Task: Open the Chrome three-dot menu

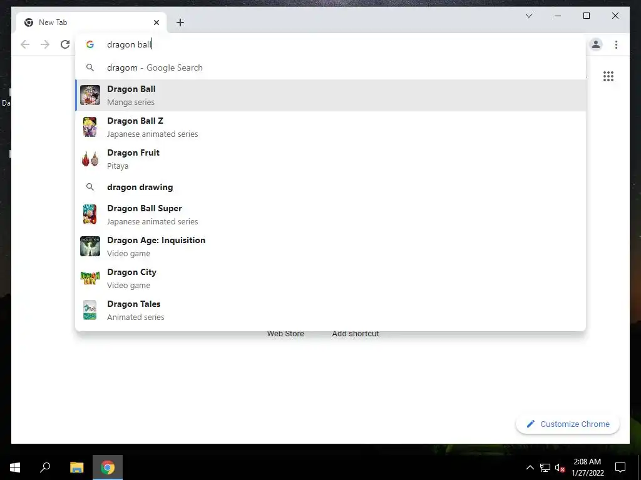Action: 616,44
